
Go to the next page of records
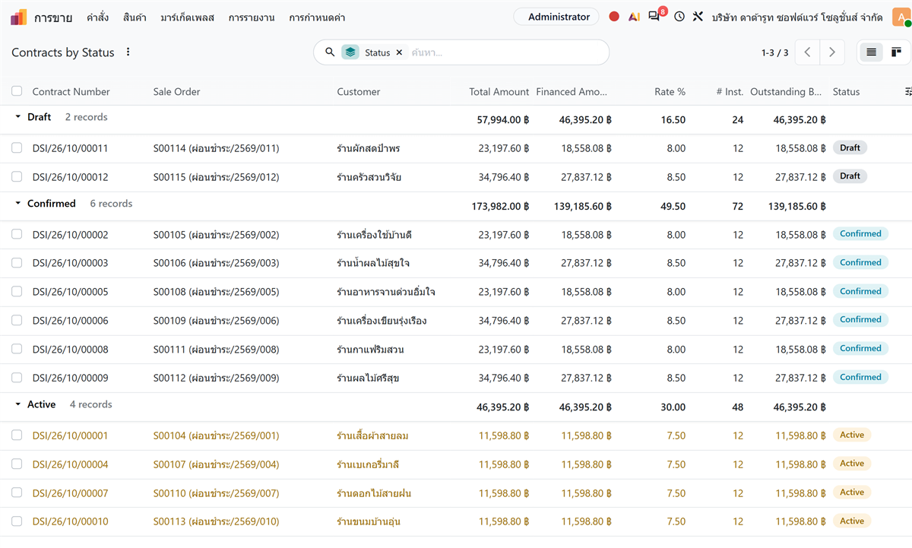coord(832,52)
